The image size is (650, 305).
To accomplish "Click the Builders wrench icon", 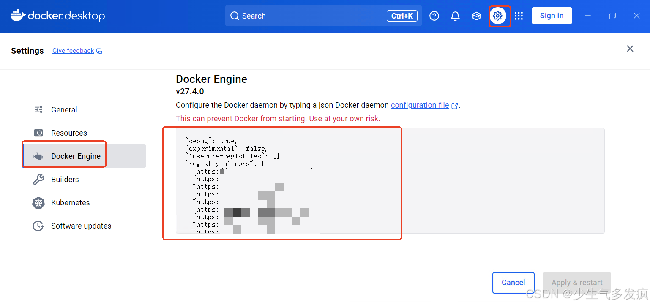I will (x=38, y=180).
